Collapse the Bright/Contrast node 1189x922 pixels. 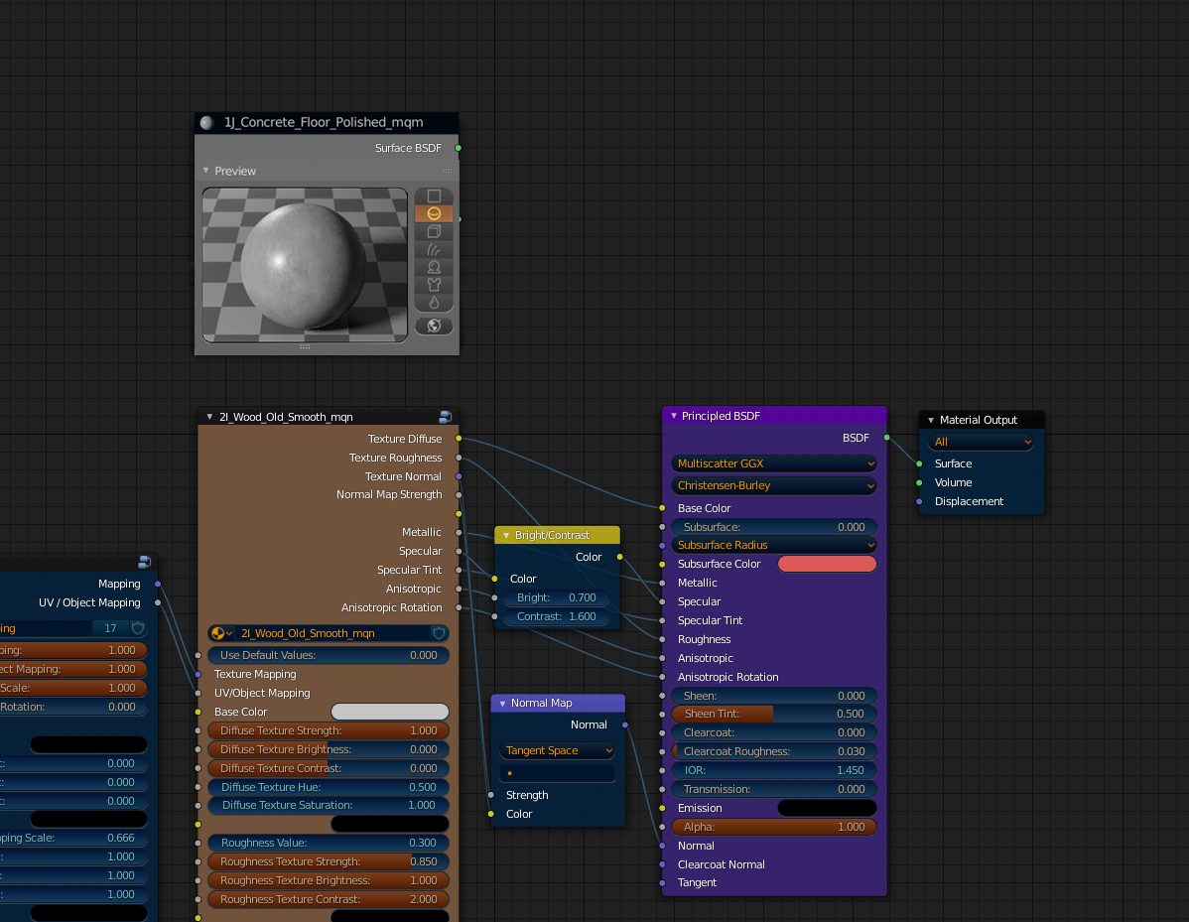point(506,535)
